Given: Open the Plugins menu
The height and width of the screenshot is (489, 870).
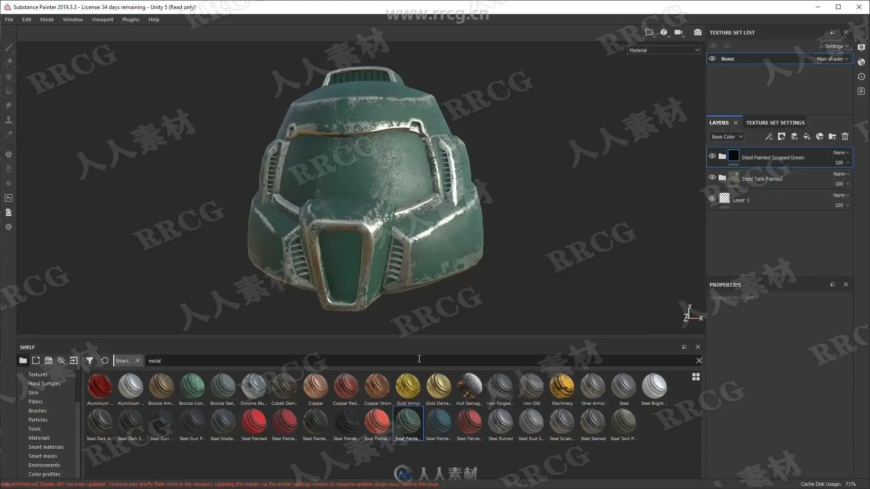Looking at the screenshot, I should (130, 19).
